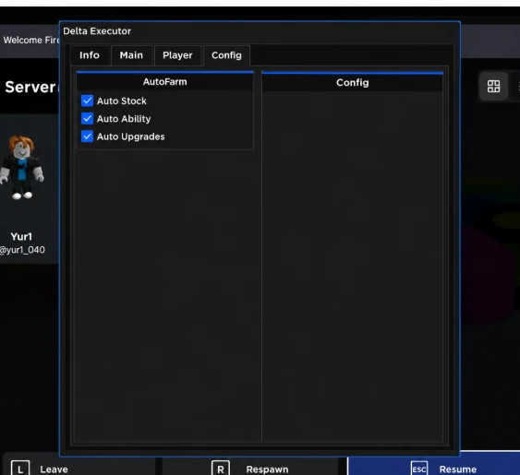Switch to the Main tab
520x475 pixels.
point(131,55)
